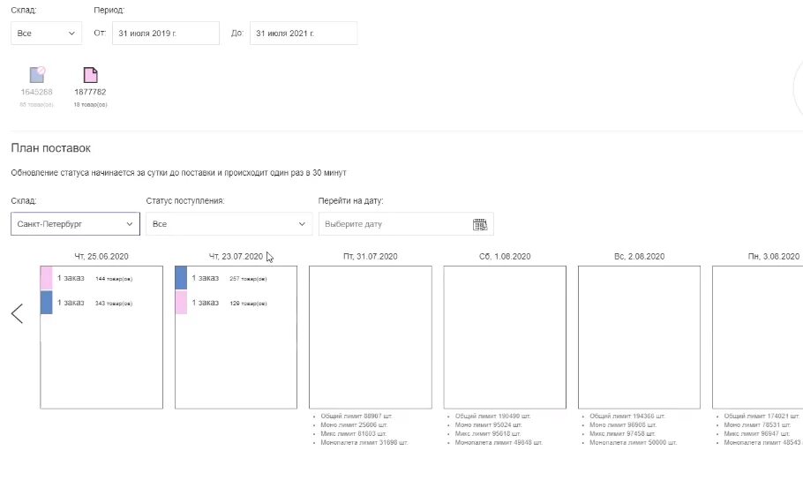Image resolution: width=803 pixels, height=488 pixels.
Task: Click the date header Вс, 2.08.2020
Action: click(x=639, y=256)
